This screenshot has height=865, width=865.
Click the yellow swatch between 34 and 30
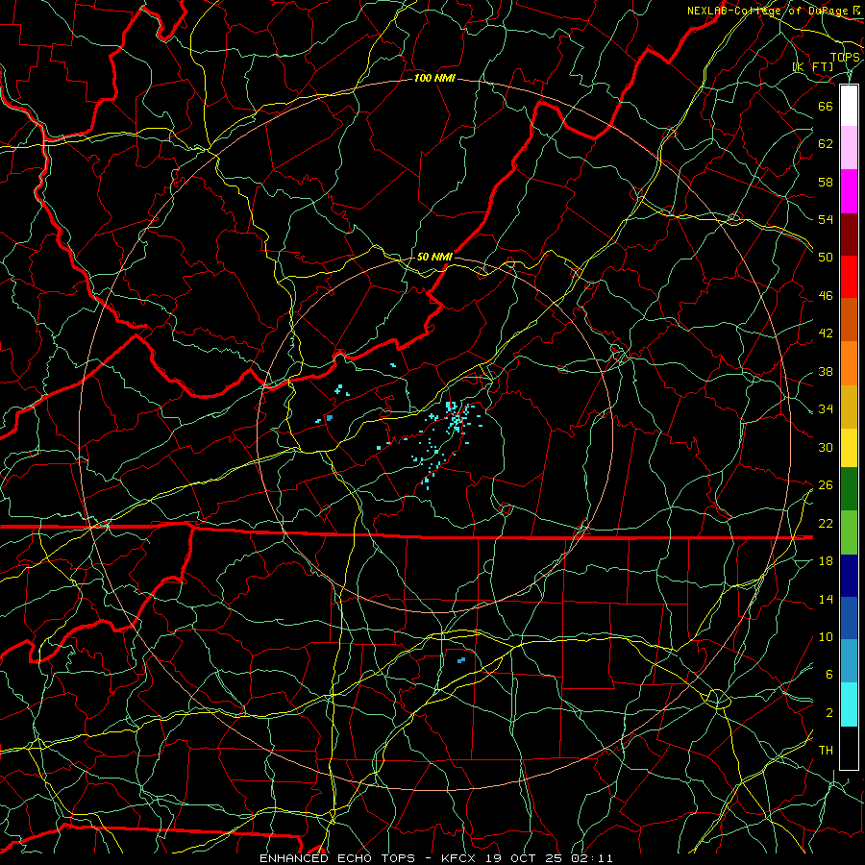coord(849,447)
